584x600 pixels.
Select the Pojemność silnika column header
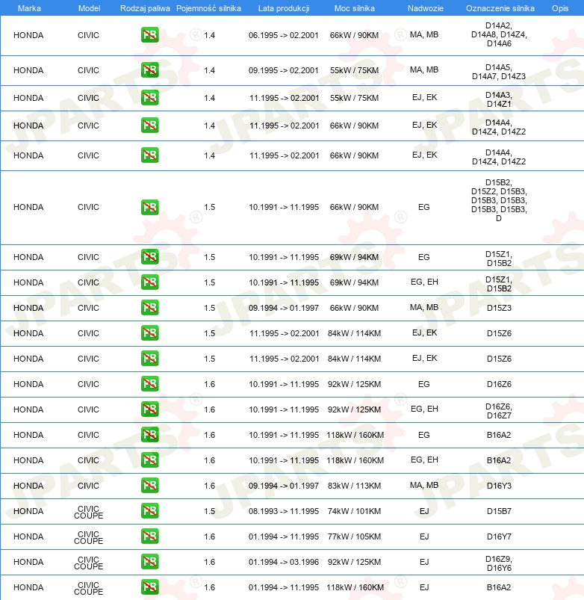pos(208,7)
